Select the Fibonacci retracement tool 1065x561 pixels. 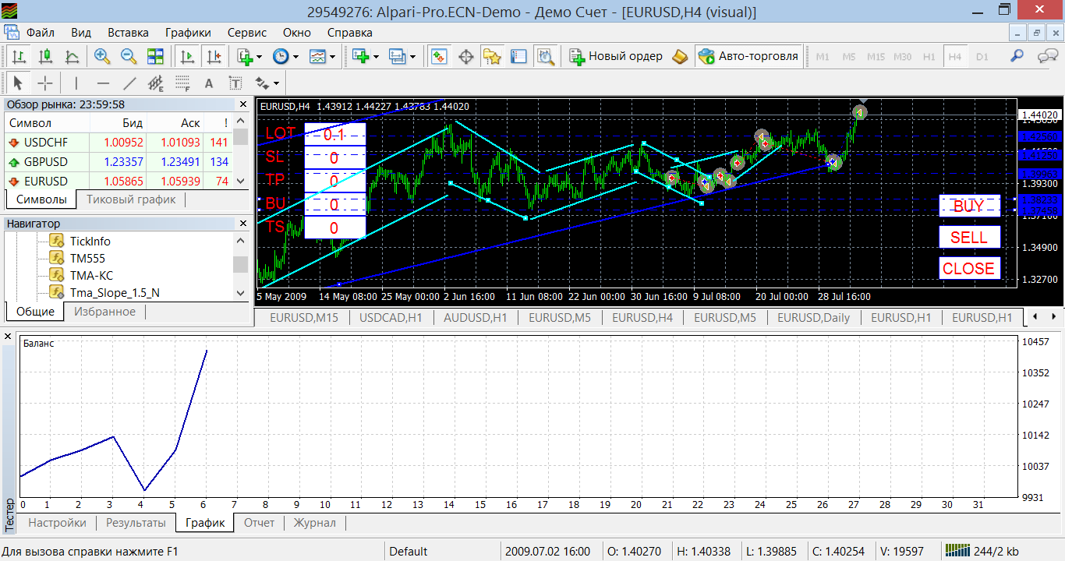click(182, 83)
